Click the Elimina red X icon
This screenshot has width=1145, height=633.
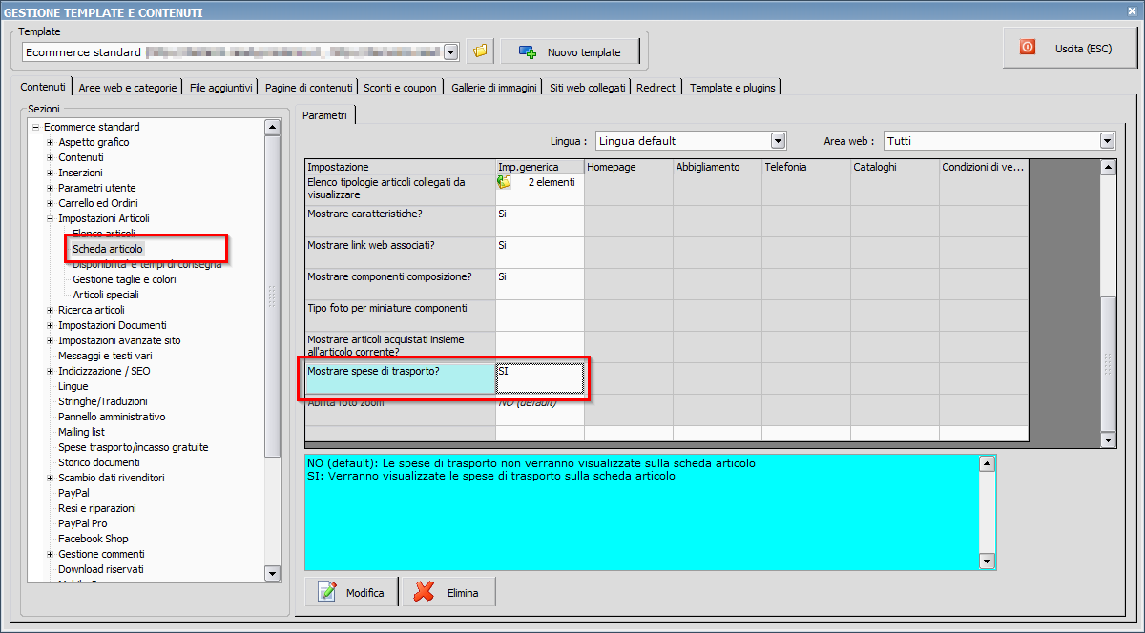[425, 592]
